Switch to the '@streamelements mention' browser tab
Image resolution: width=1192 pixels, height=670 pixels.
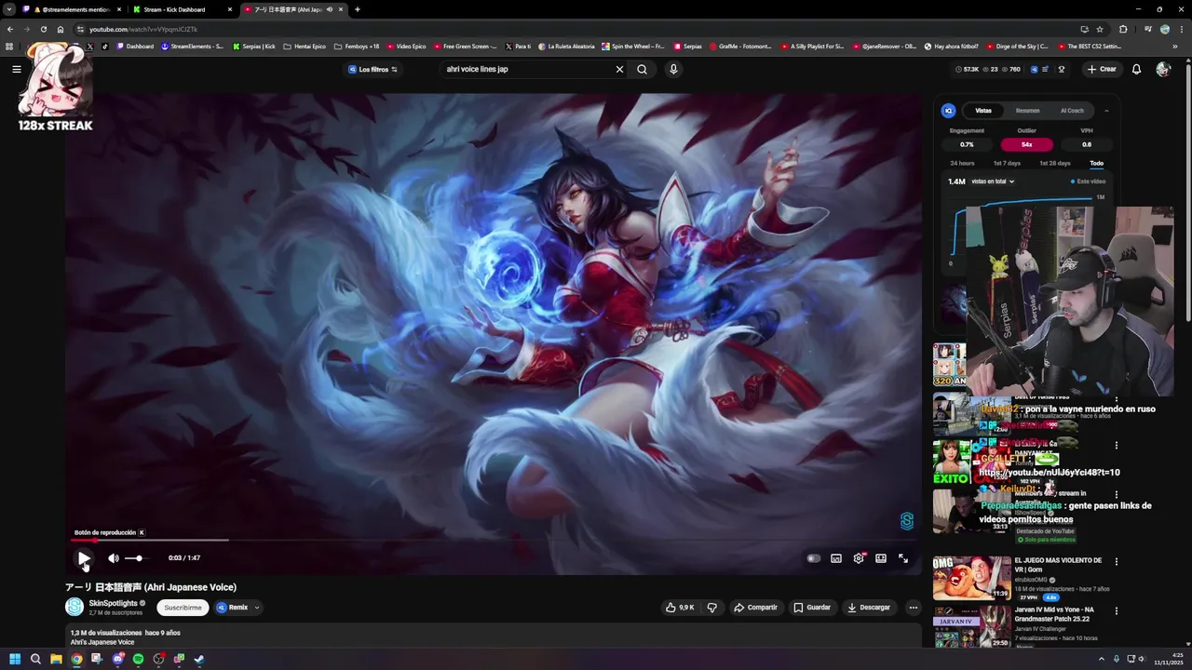(73, 9)
